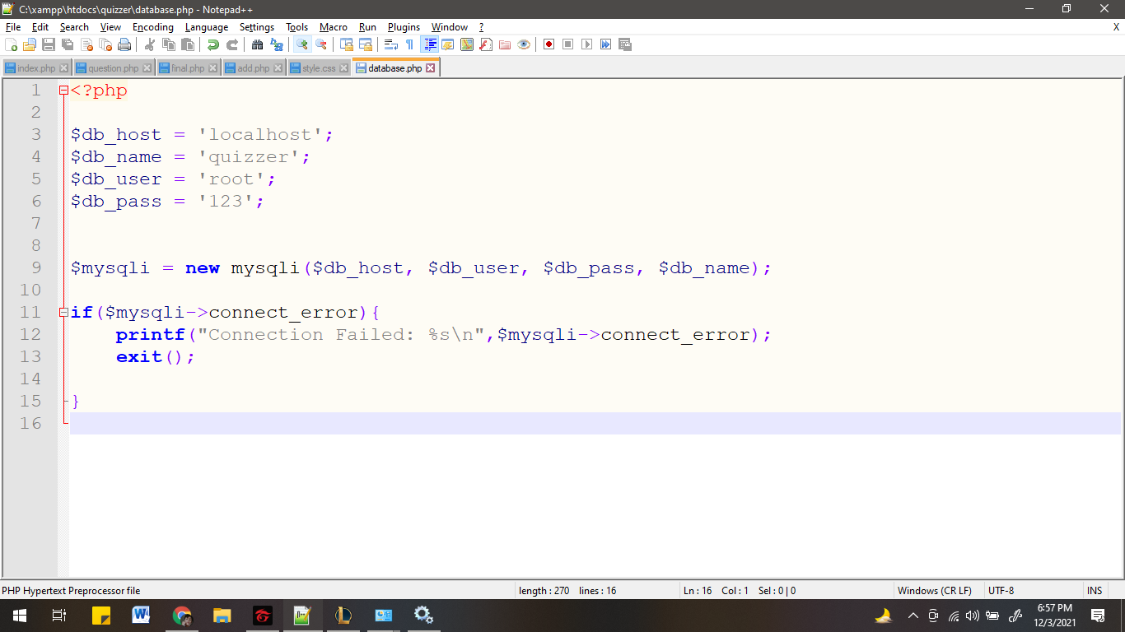The width and height of the screenshot is (1125, 632).
Task: Show hidden system tray icons
Action: [913, 616]
